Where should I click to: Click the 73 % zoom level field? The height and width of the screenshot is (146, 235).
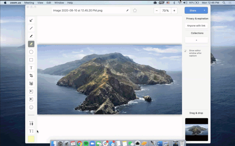pos(165,11)
